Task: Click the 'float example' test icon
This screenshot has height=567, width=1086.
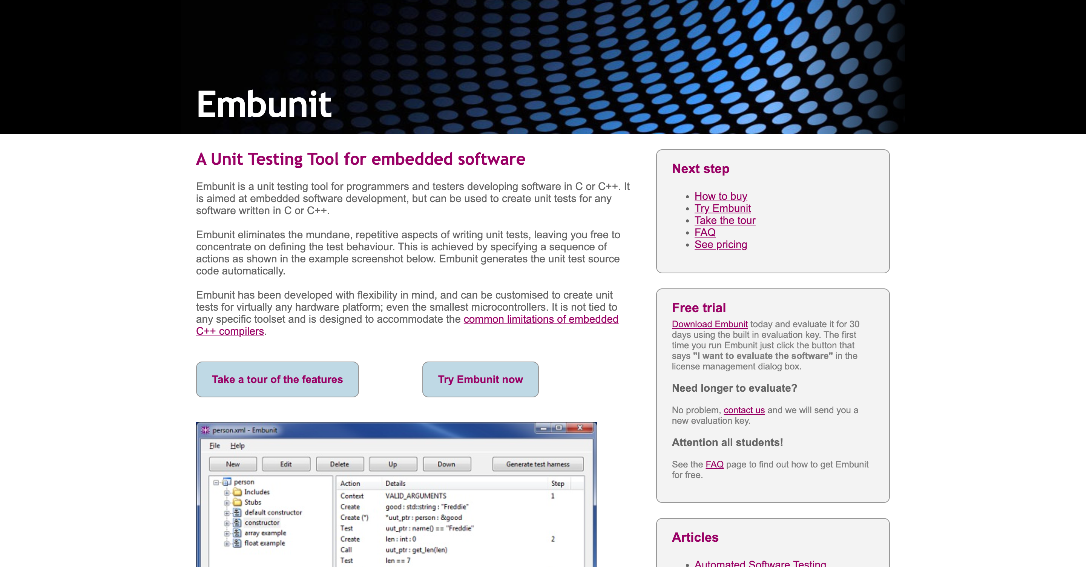Action: pos(237,543)
